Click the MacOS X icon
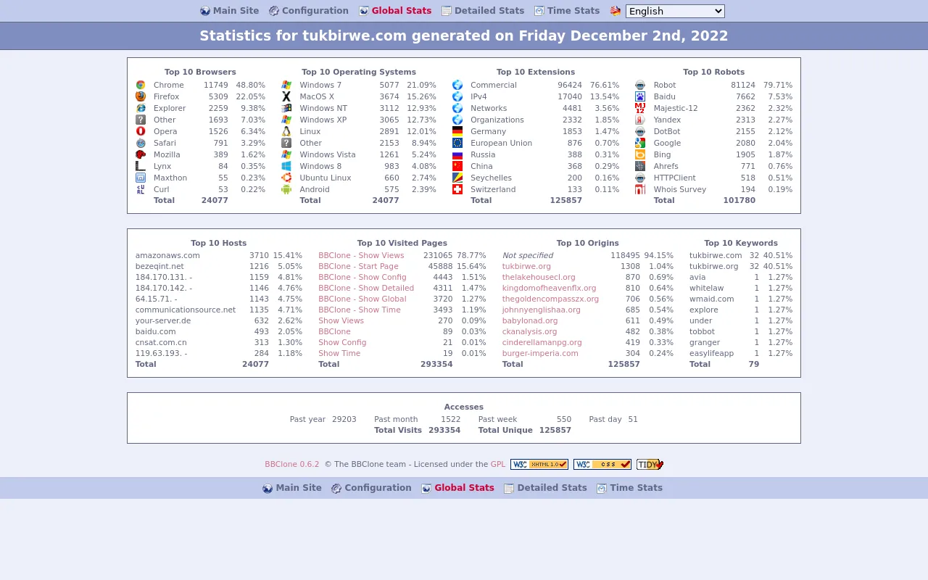The width and height of the screenshot is (928, 580). tap(286, 96)
